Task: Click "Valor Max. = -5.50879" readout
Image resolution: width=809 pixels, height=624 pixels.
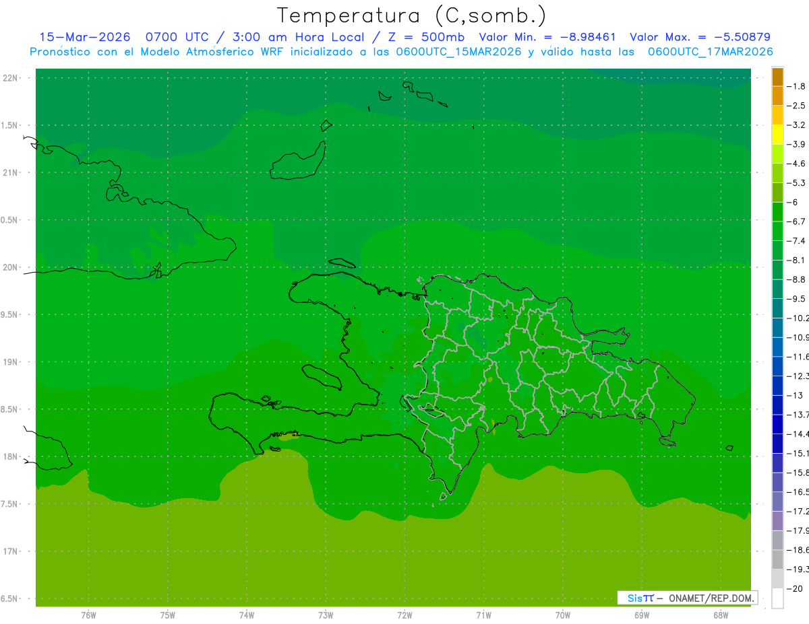Action: click(700, 37)
